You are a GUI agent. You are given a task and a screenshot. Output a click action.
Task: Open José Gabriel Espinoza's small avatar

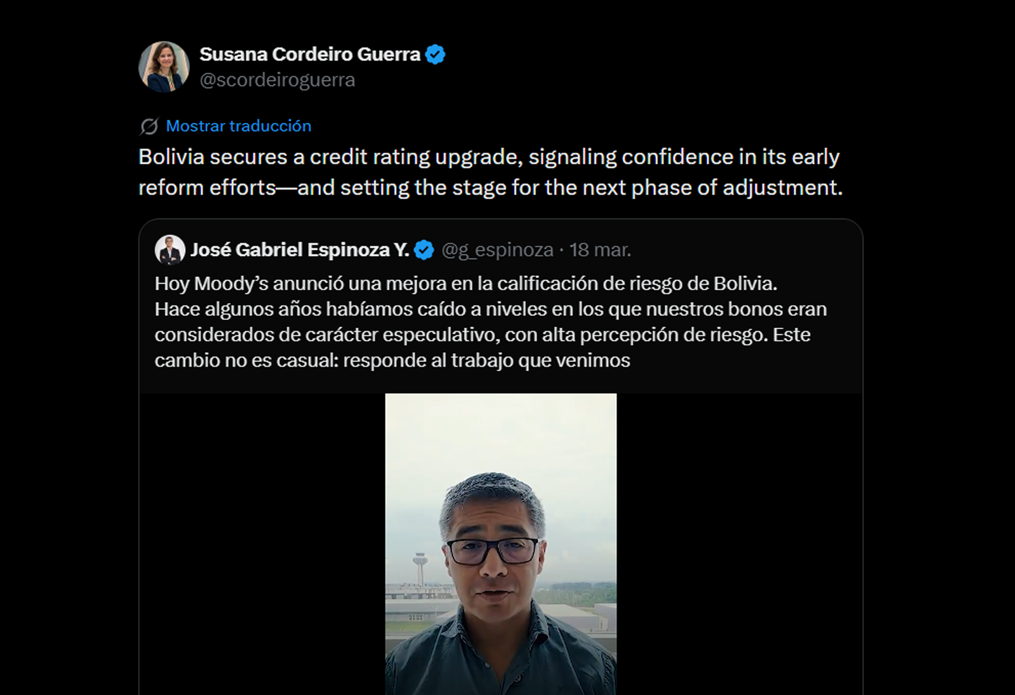[x=170, y=250]
